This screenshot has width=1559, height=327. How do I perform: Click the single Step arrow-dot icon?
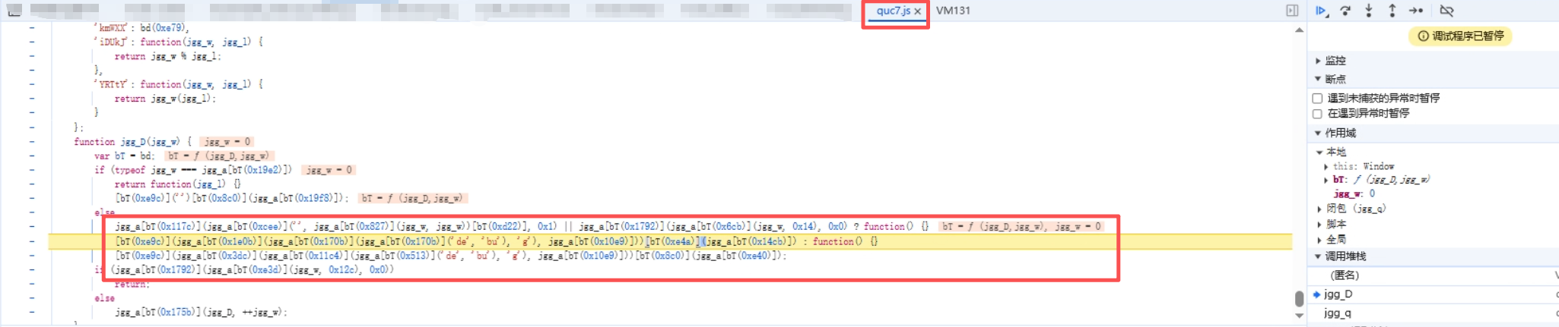tap(1415, 11)
